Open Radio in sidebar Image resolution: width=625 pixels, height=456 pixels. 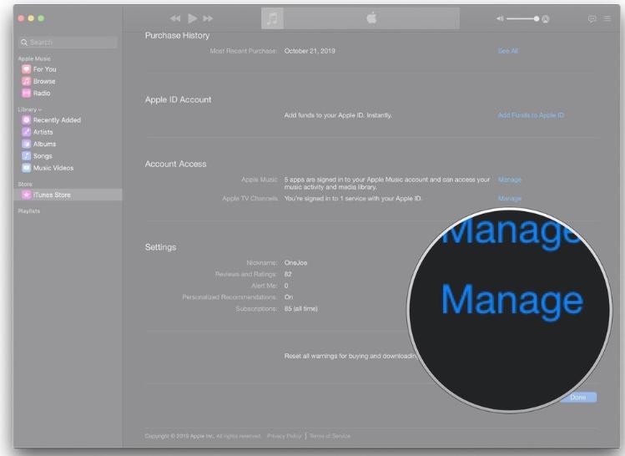(42, 94)
